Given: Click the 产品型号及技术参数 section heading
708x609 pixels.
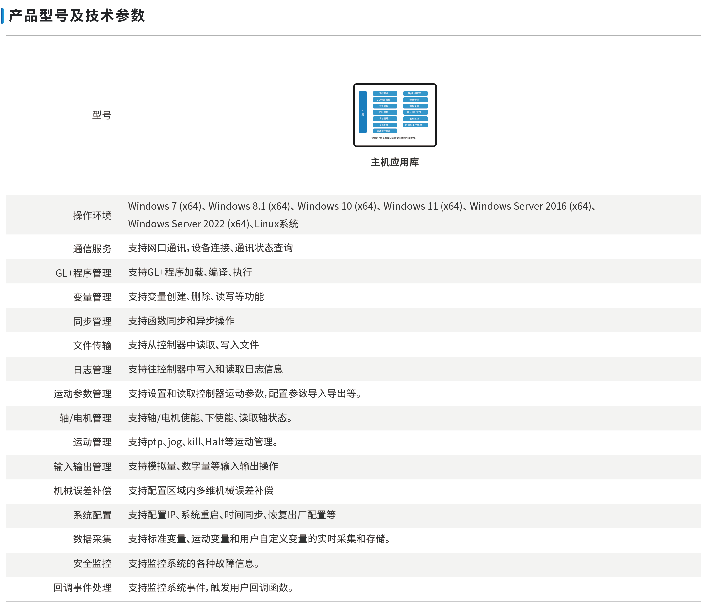Looking at the screenshot, I should (77, 16).
